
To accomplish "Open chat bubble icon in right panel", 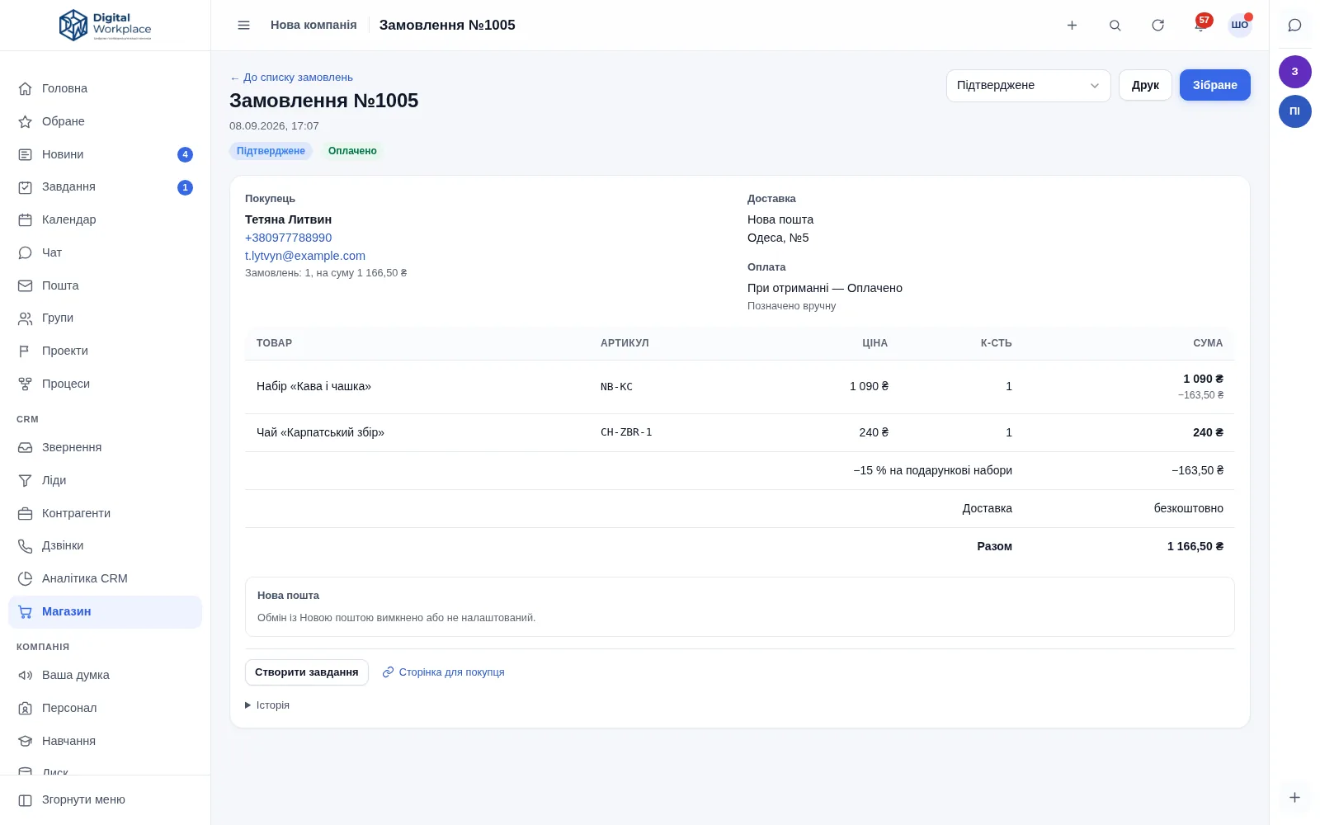I will [1294, 26].
